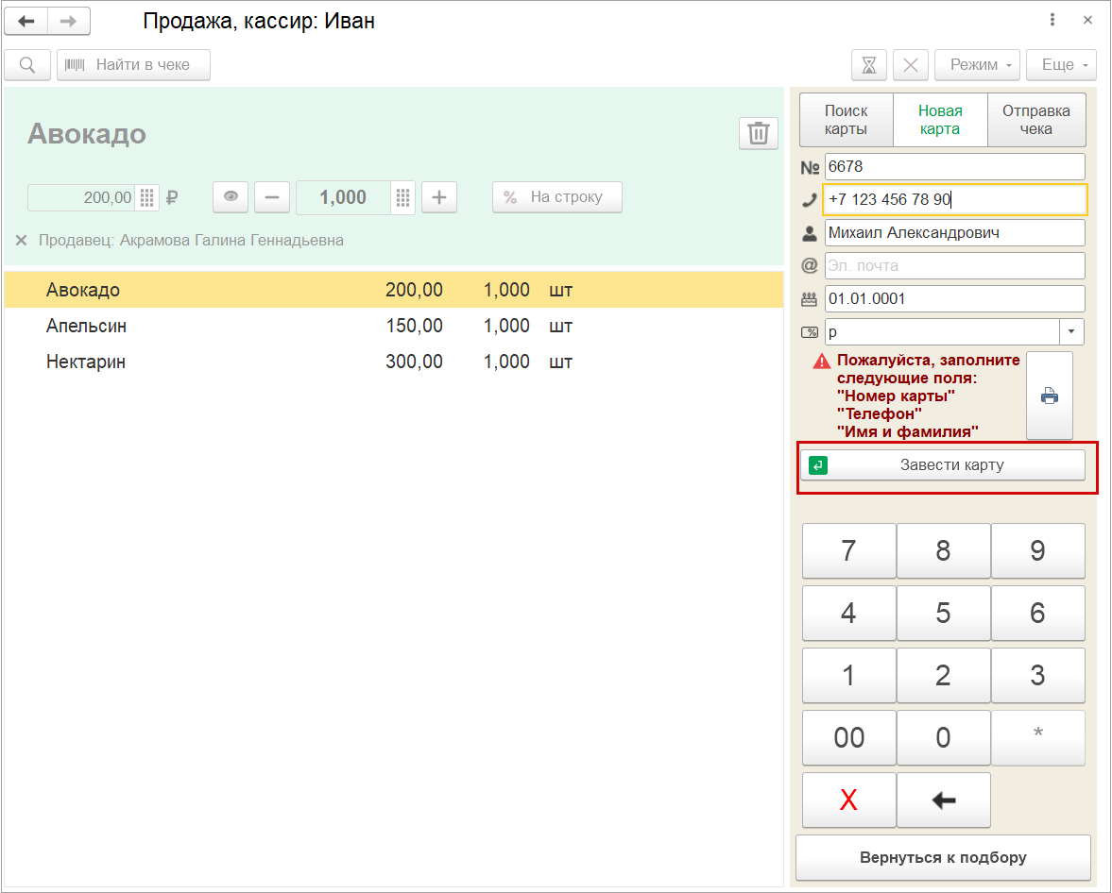Click the Завести карту button
Image resolution: width=1112 pixels, height=893 pixels.
click(x=942, y=465)
